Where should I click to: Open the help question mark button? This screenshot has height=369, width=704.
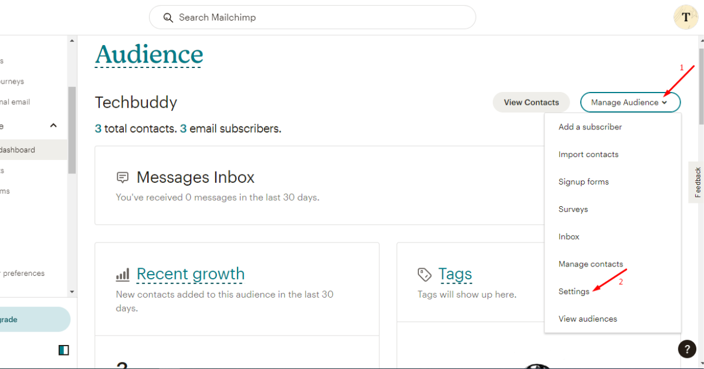(x=687, y=349)
